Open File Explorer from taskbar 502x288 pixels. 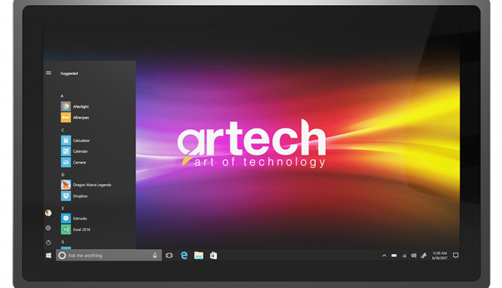(x=198, y=256)
